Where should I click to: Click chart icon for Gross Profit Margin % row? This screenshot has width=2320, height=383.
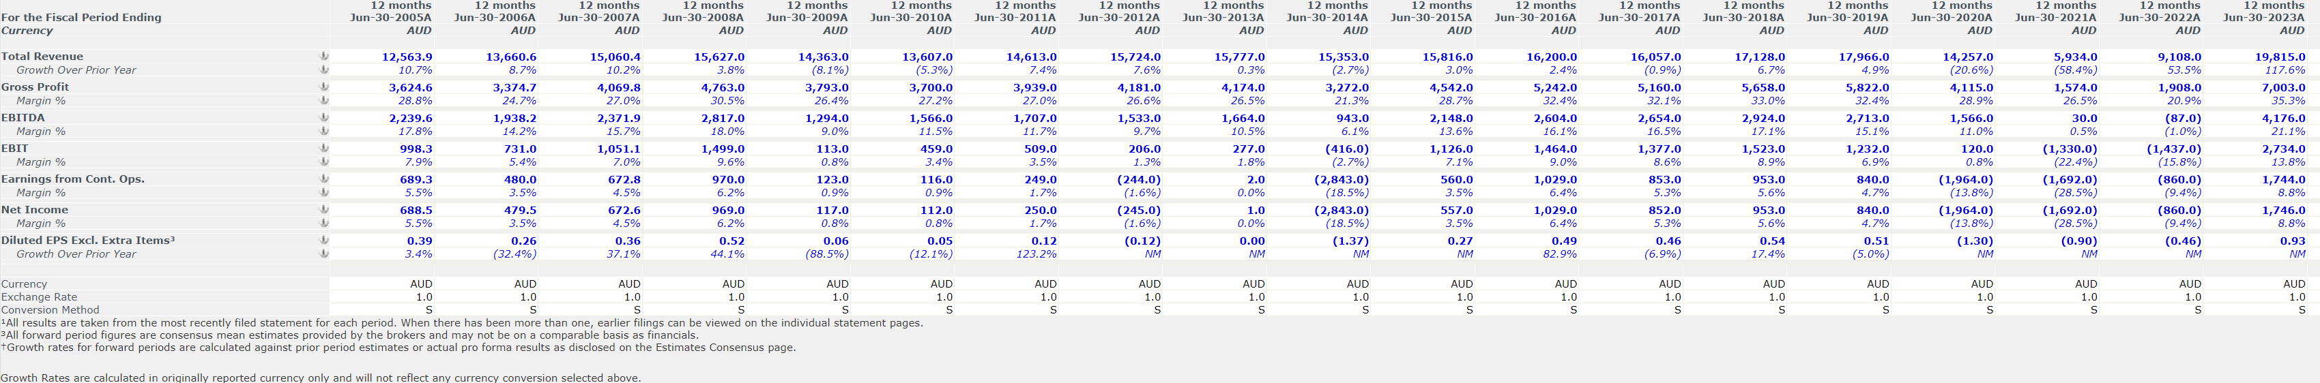[x=324, y=101]
